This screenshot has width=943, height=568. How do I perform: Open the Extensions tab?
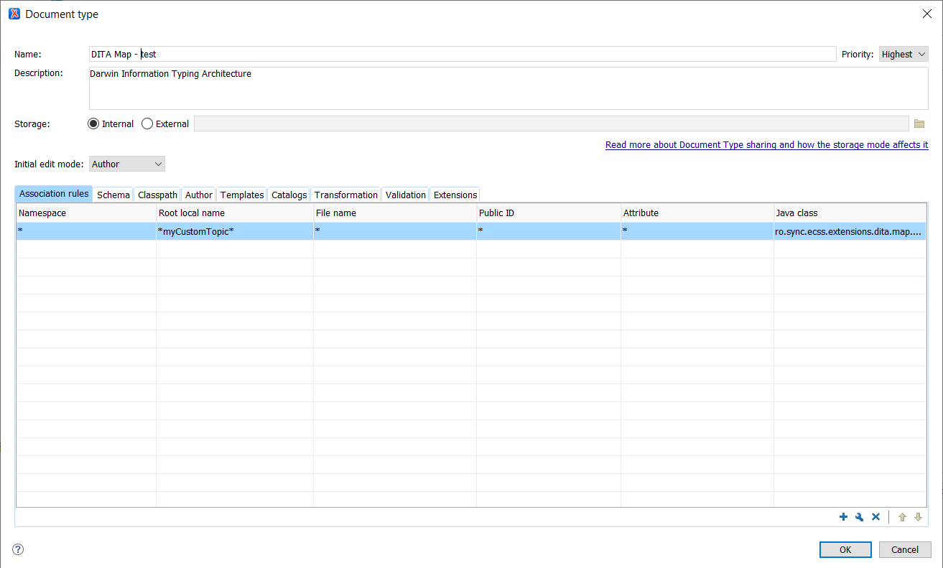click(x=455, y=195)
